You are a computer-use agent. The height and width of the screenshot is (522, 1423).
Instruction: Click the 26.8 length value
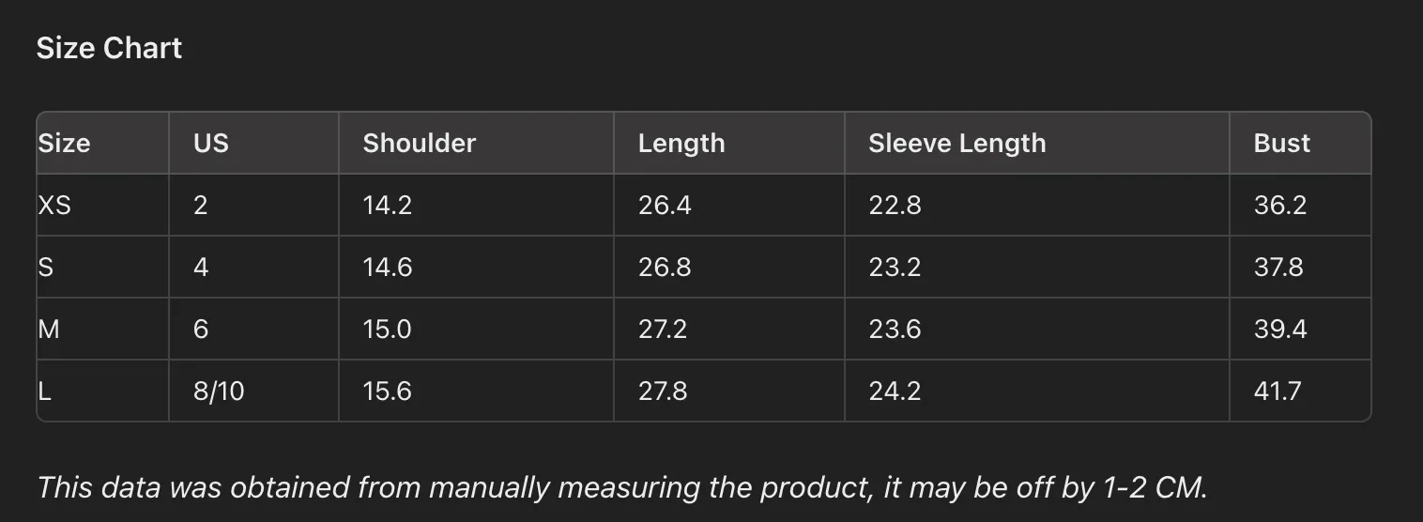pos(665,267)
